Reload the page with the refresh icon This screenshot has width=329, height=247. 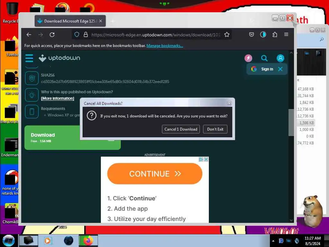pos(52,35)
